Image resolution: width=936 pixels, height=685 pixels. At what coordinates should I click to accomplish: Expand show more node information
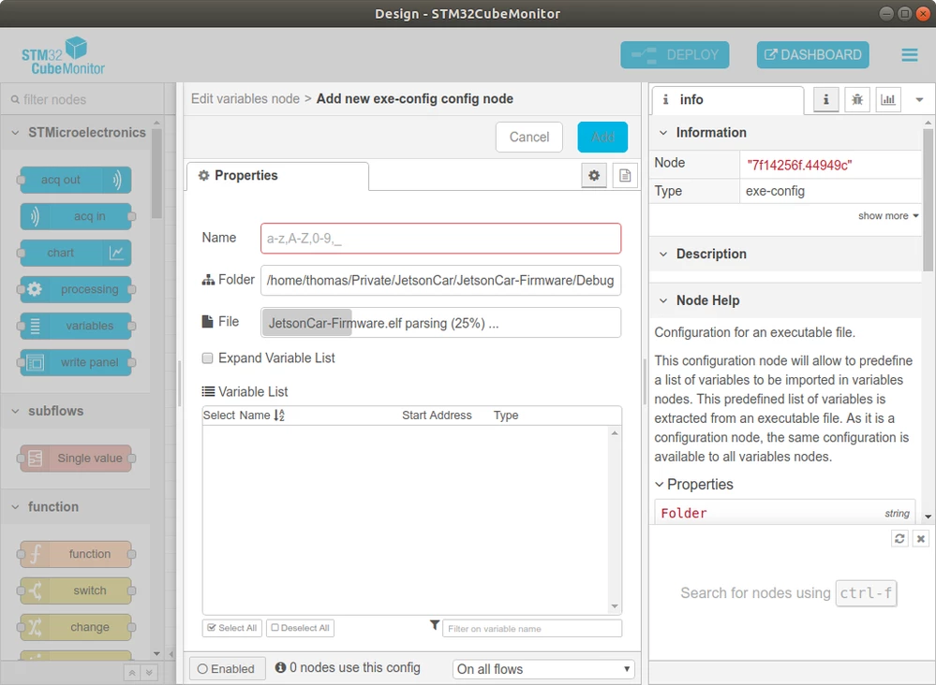[x=887, y=216]
